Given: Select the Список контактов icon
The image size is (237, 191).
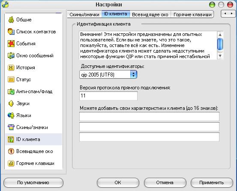Looking at the screenshot, I should (x=11, y=32).
